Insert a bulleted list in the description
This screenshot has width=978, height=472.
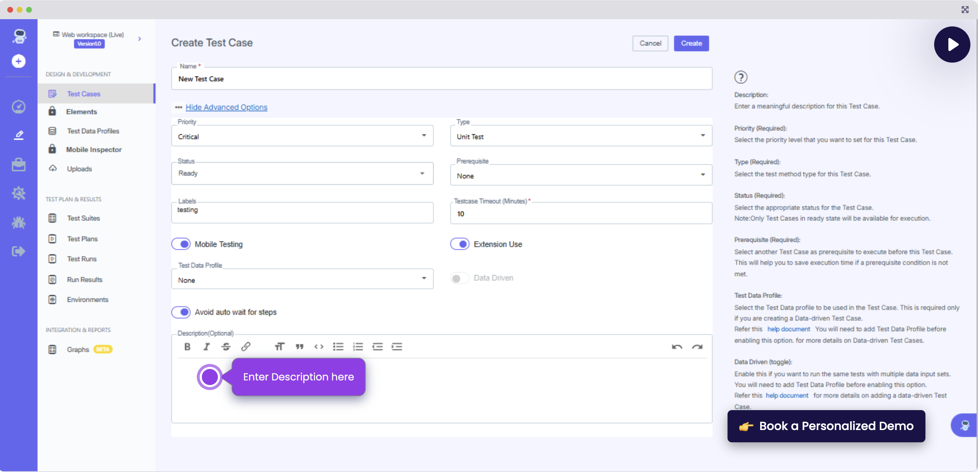[x=338, y=346]
